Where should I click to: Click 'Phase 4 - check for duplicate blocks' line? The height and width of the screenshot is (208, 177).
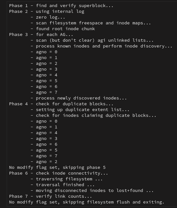[61, 104]
